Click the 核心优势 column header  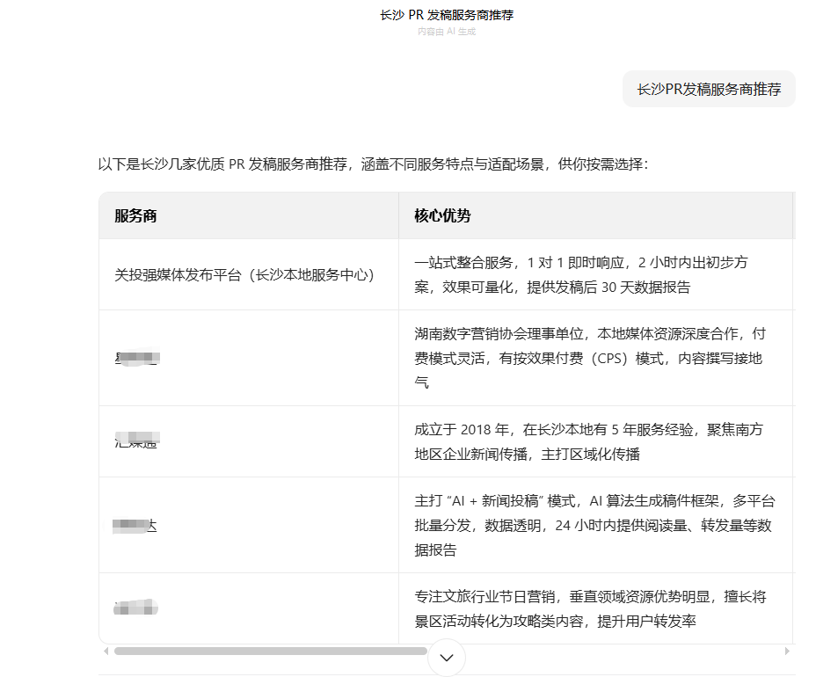point(442,216)
